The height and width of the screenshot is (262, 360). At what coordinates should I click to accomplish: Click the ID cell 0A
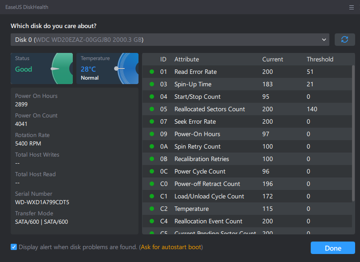164,146
